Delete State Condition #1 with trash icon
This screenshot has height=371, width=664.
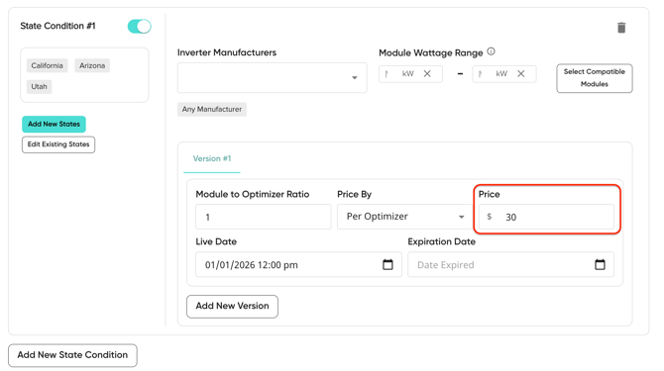(x=621, y=28)
